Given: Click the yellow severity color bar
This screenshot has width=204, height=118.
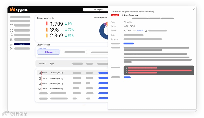Looking at the screenshot, I should point(47,35).
